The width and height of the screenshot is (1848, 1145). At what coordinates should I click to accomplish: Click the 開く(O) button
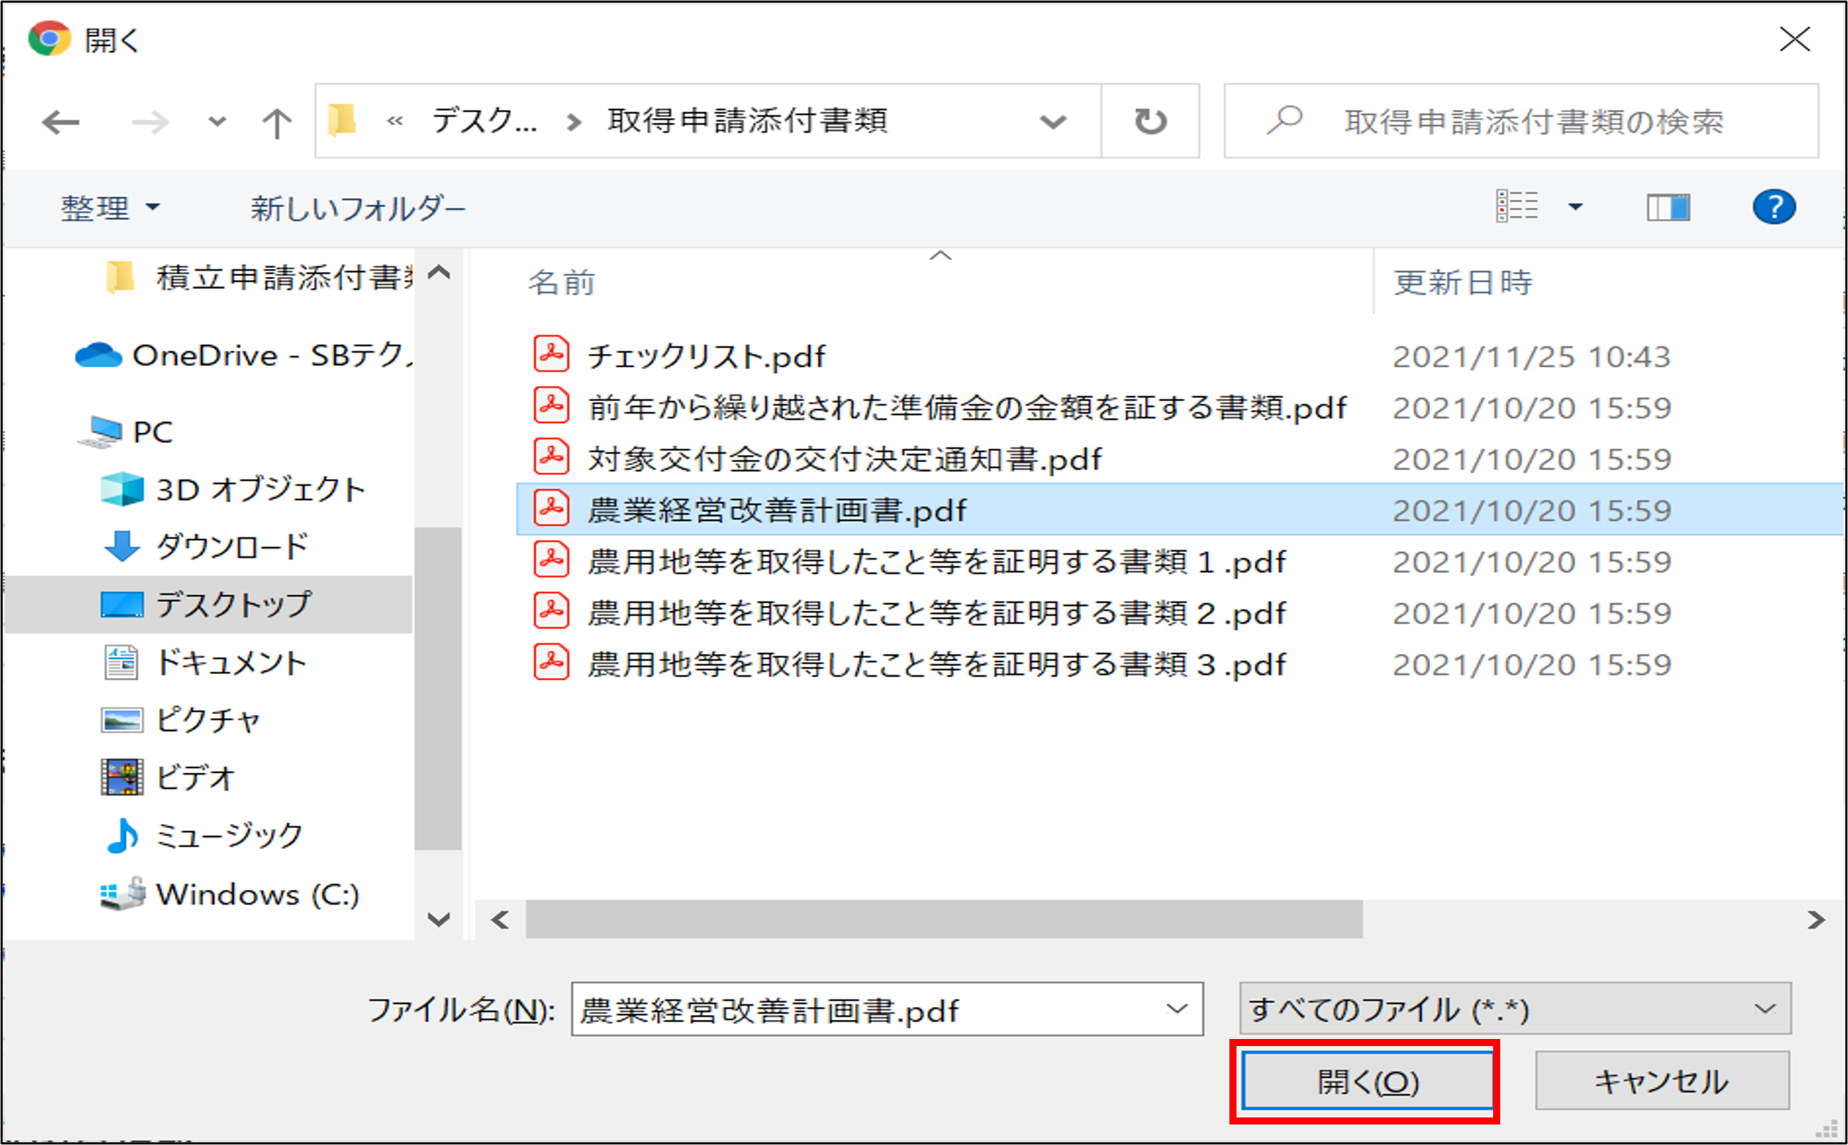coord(1367,1081)
